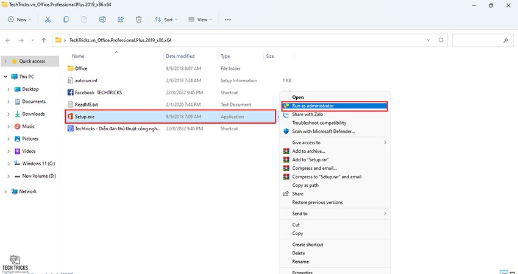The image size is (518, 274).
Task: Click the search magnifier icon
Action: 505,40
